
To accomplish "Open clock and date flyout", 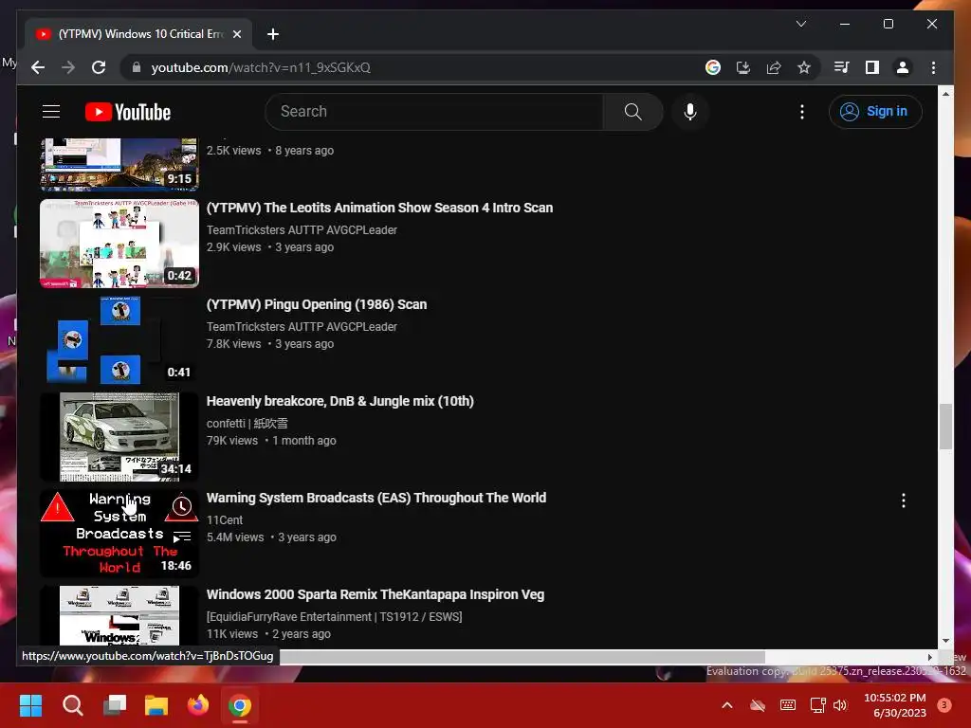I will click(895, 705).
